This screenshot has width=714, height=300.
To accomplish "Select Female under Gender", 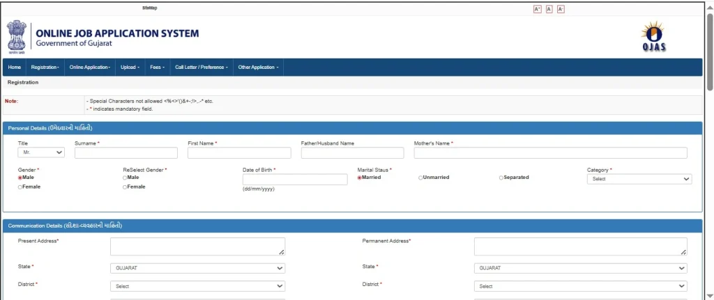I will pyautogui.click(x=21, y=187).
